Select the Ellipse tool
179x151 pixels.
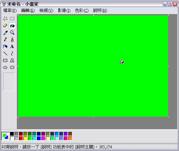coord(5,68)
